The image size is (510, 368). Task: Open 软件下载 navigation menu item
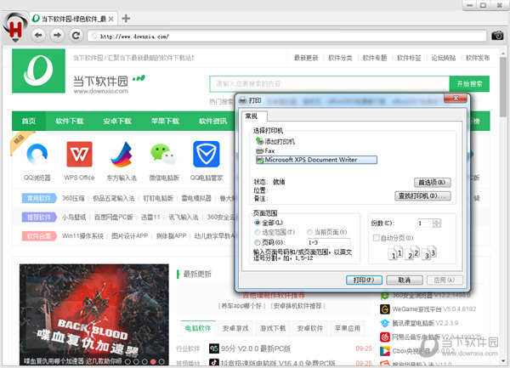(x=70, y=121)
